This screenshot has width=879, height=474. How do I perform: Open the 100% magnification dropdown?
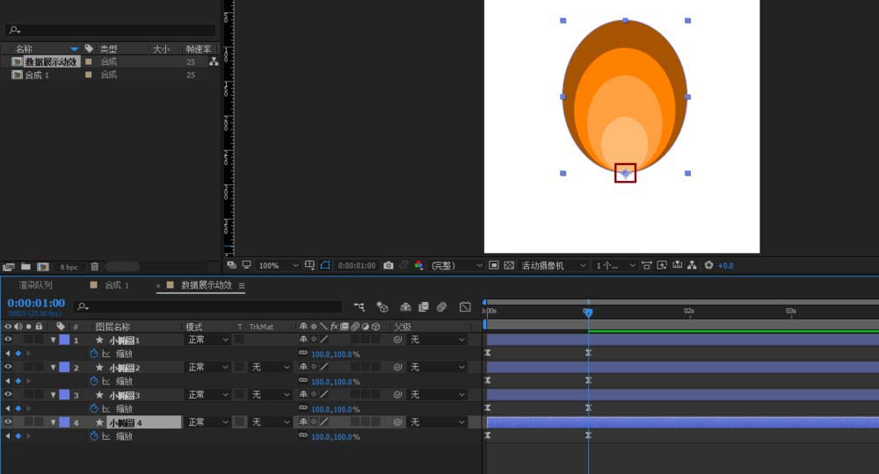pos(278,265)
